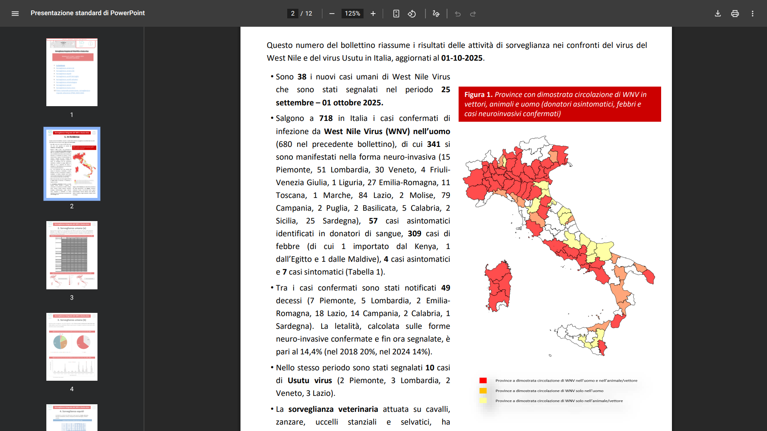Click the 125% zoom level field
Image resolution: width=767 pixels, height=431 pixels.
[352, 14]
